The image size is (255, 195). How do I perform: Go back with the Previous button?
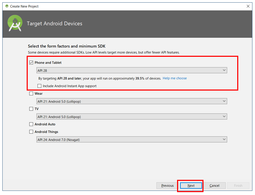click(x=167, y=186)
